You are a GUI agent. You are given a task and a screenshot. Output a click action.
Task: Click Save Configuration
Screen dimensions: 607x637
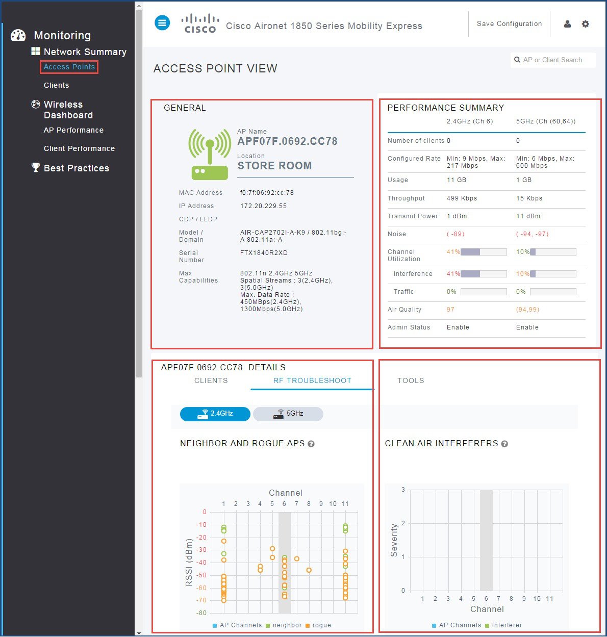[x=509, y=23]
